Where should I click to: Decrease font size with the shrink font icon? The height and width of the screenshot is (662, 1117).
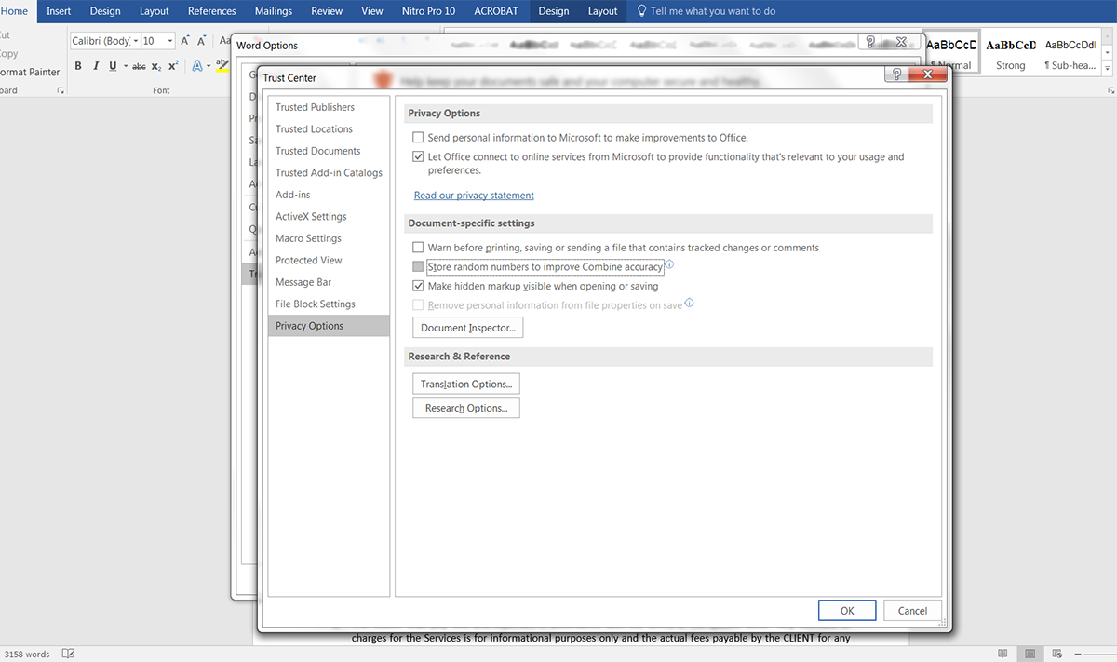(x=202, y=41)
